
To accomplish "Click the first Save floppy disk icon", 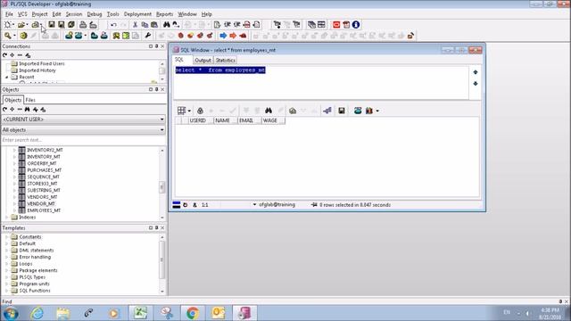I will tap(52, 25).
